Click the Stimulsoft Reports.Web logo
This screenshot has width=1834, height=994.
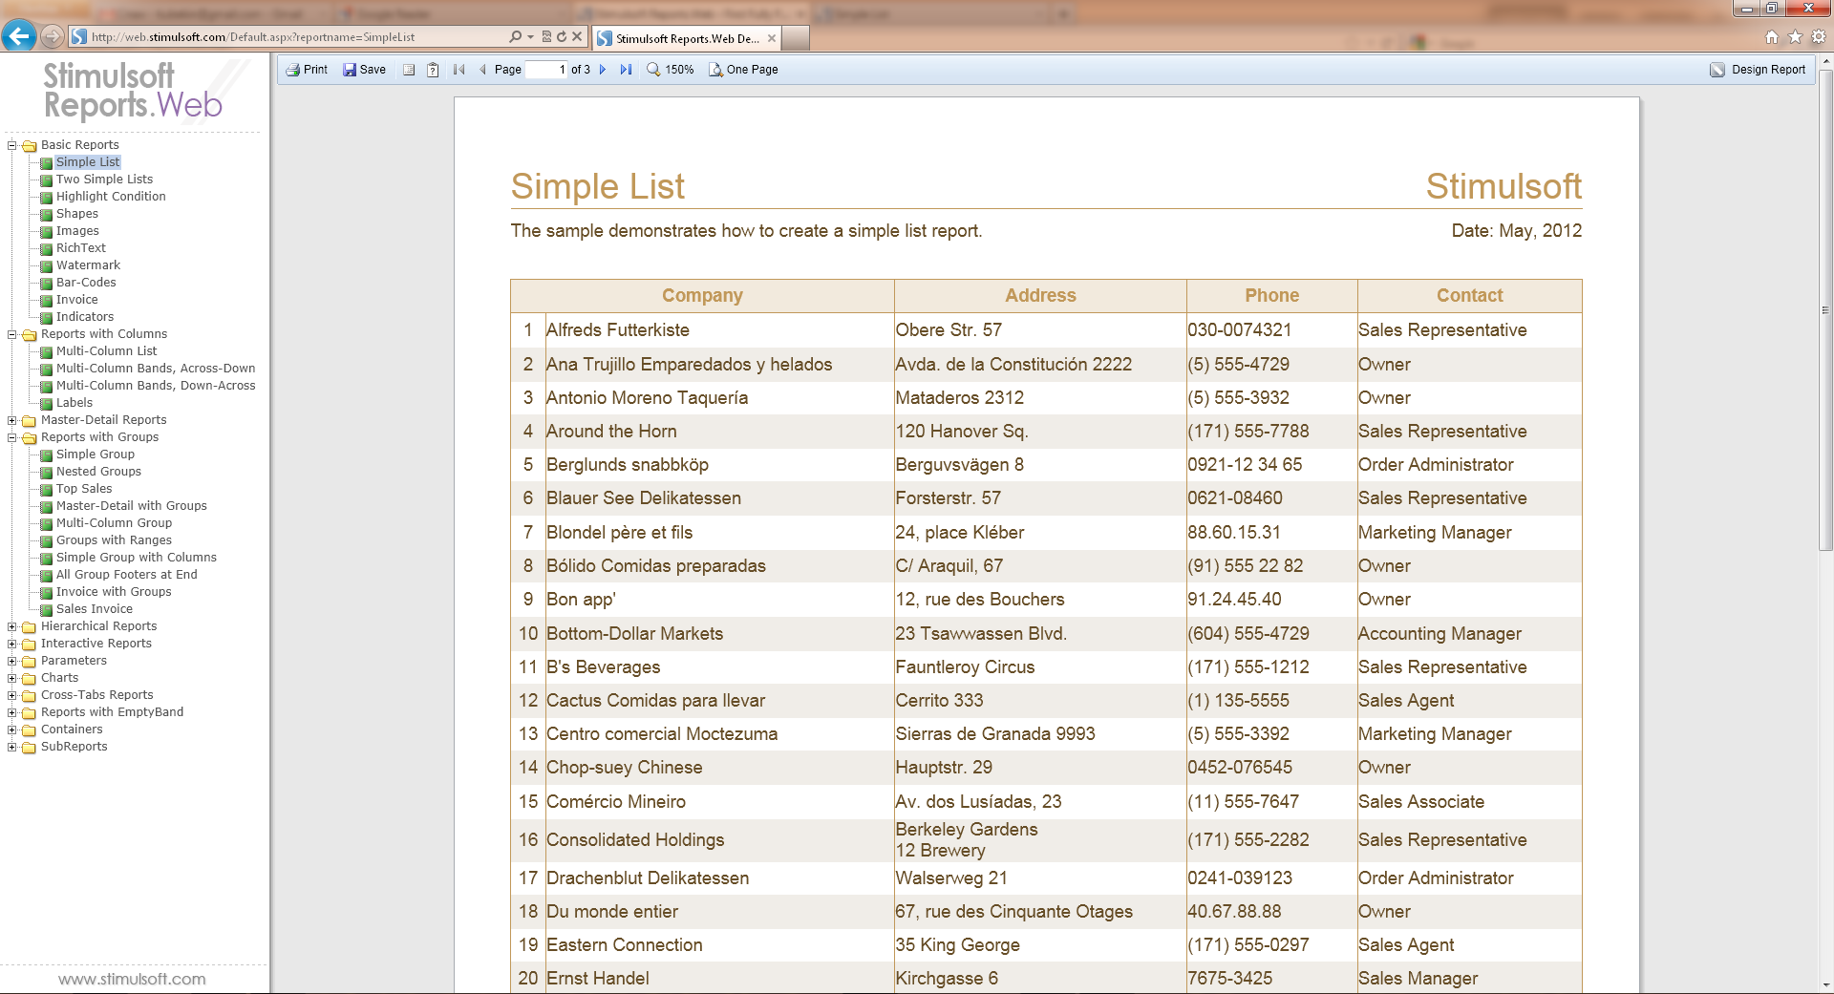(x=133, y=91)
